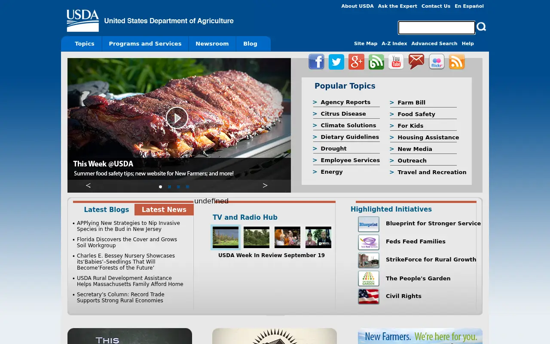Open the USDA Twitter icon
Screen dimensions: 550x344
tap(336, 61)
